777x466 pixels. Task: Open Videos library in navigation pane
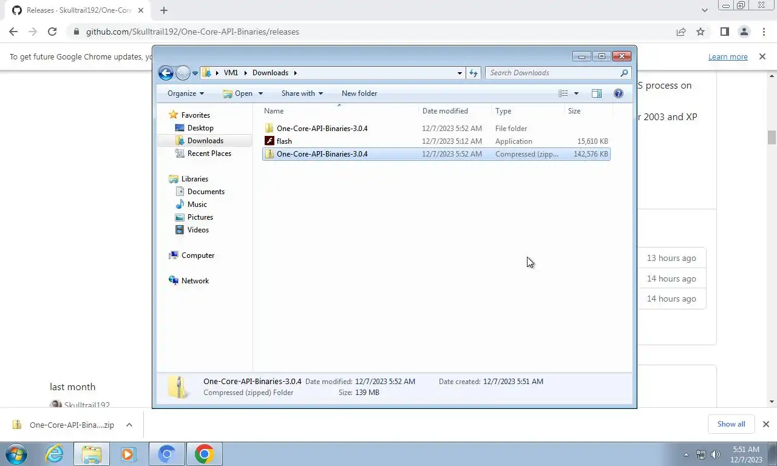point(198,230)
